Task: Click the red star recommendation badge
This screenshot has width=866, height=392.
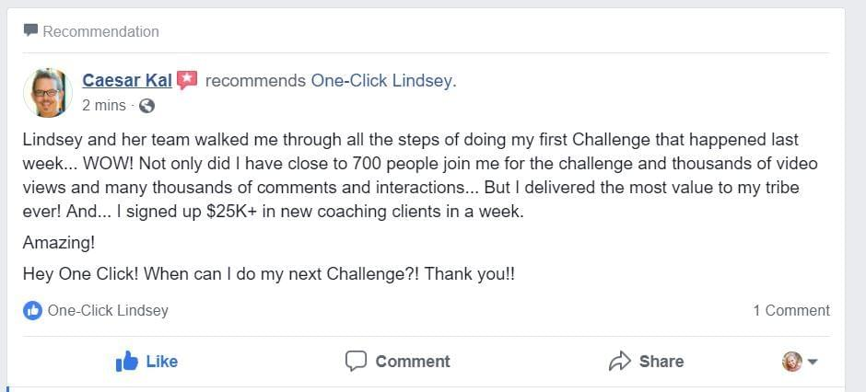Action: (x=187, y=80)
